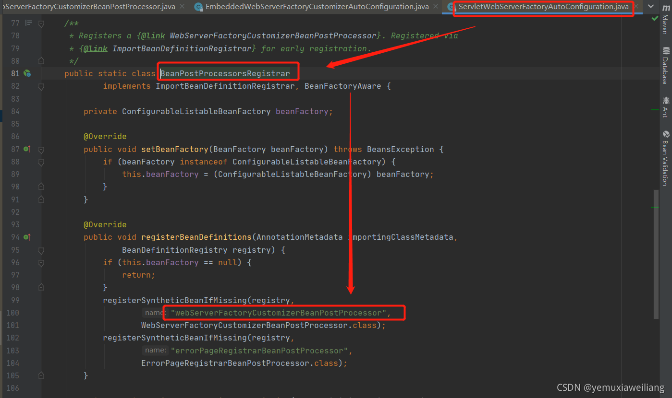
Task: Click this.beanFactory on line 89
Action: [160, 174]
